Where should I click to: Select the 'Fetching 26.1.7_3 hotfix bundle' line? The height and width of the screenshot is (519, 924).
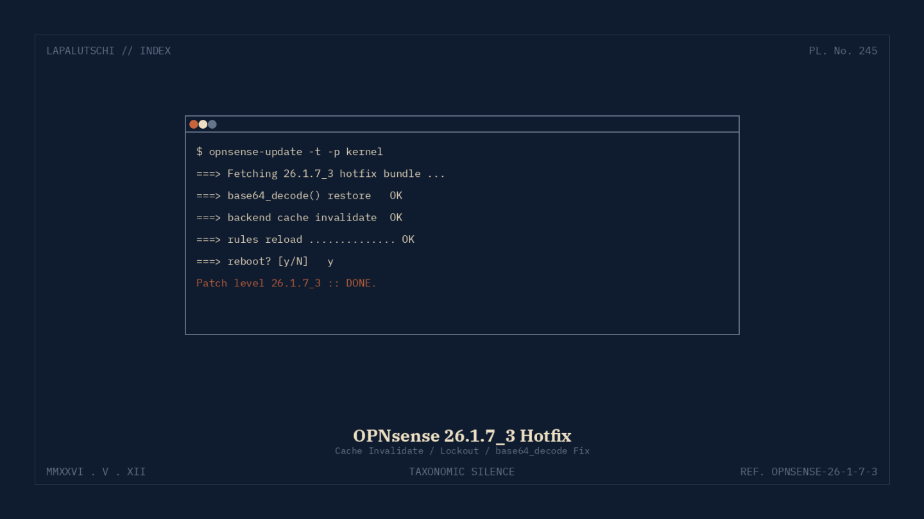click(321, 174)
